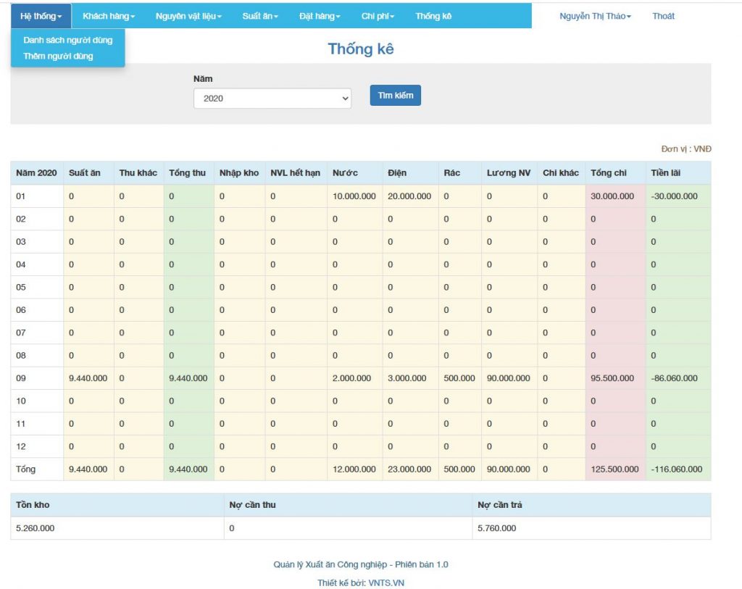Open the VNTS.VN footer link

click(386, 583)
